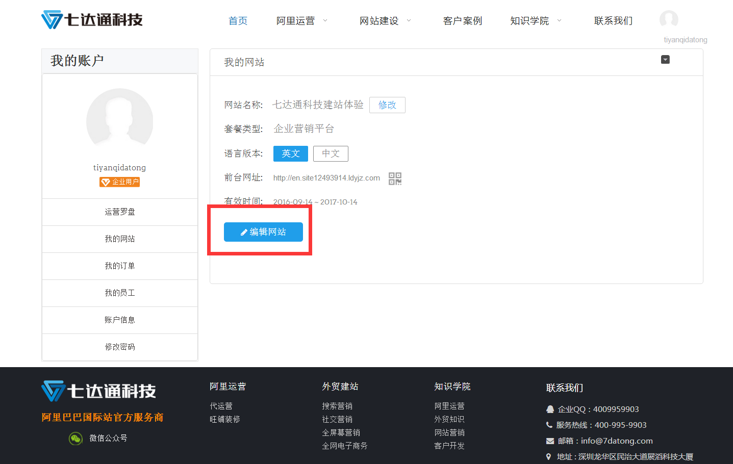Open 我的员工 in the account sidebar
The width and height of the screenshot is (733, 464).
[120, 293]
